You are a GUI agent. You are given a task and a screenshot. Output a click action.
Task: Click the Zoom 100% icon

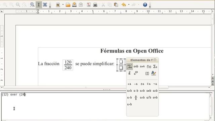(18, 5)
